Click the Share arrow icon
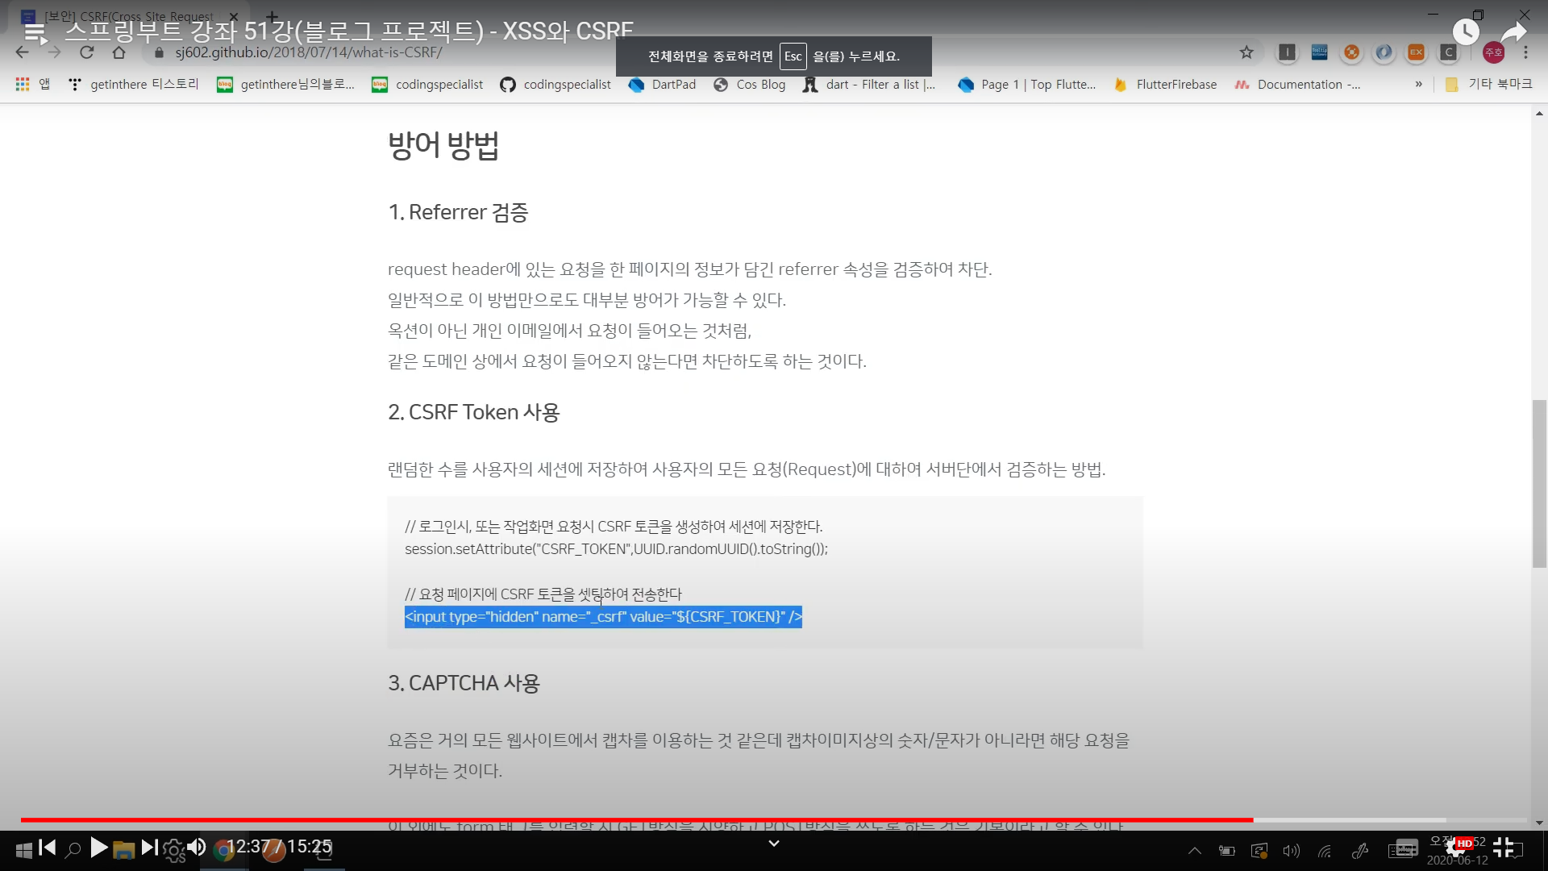This screenshot has width=1548, height=871. coord(1513,32)
